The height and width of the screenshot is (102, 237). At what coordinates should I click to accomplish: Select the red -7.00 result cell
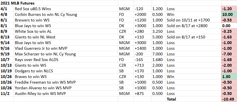[x=229, y=54]
